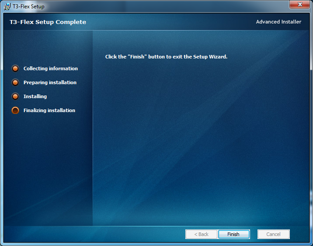Click the Collecting information step bullet
Screen dimensions: 313x246
click(x=15, y=68)
